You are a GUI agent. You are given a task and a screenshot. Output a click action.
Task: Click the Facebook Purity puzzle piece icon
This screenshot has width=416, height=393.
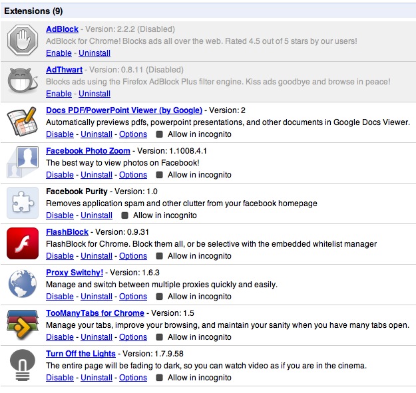click(22, 203)
